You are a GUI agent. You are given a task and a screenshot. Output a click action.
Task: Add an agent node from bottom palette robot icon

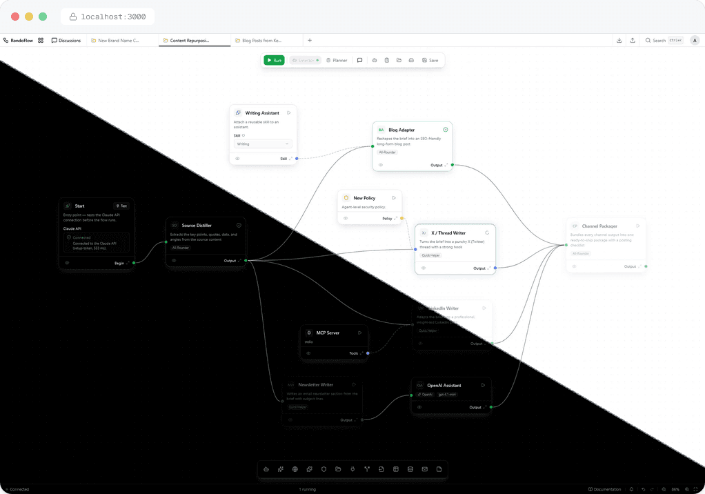266,469
